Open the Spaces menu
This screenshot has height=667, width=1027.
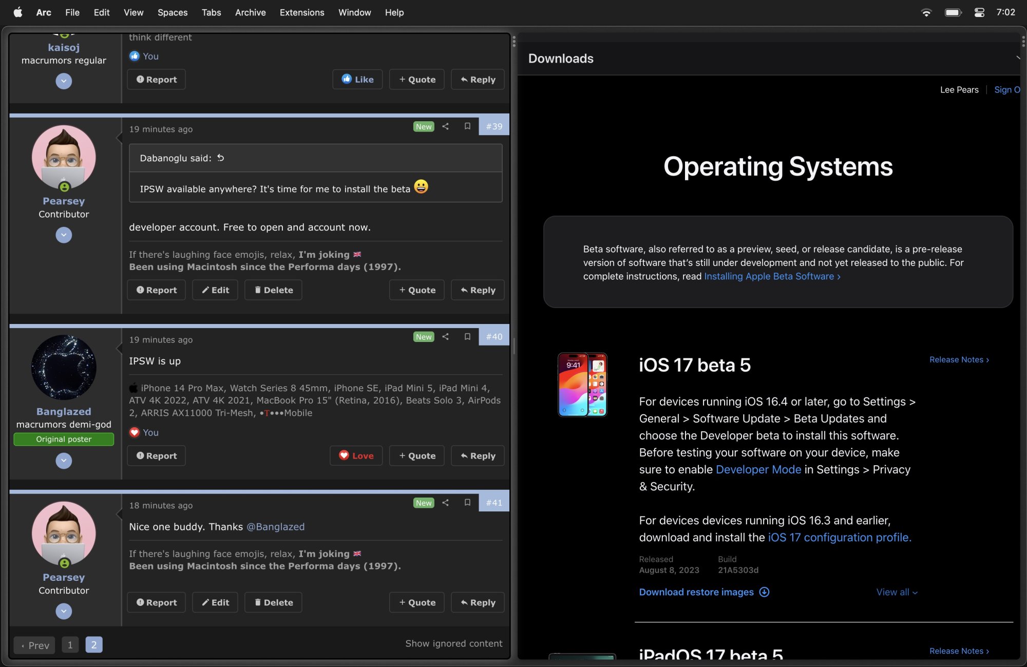(173, 12)
